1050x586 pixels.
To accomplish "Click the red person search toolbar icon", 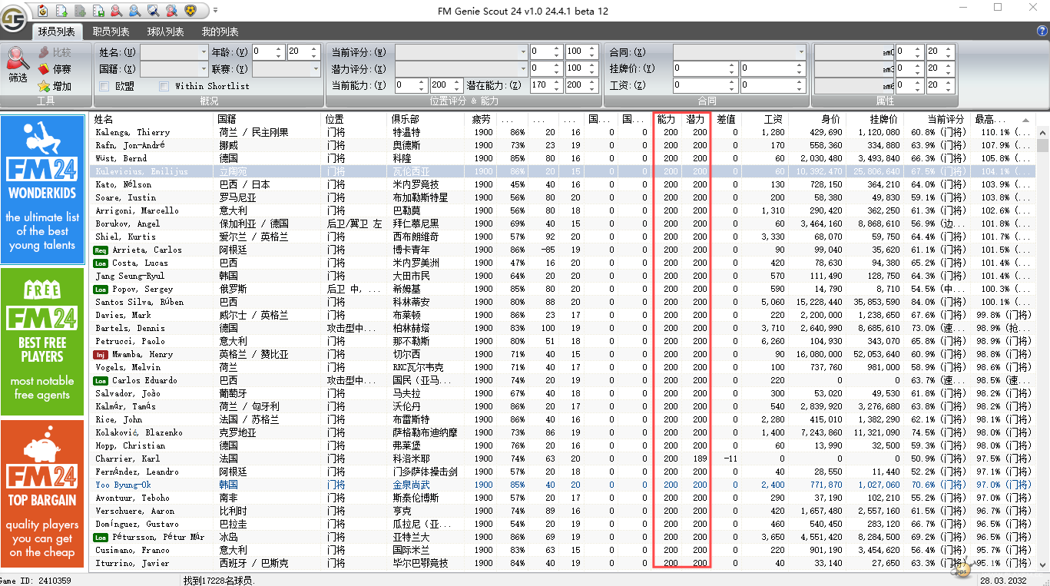I will coord(116,10).
